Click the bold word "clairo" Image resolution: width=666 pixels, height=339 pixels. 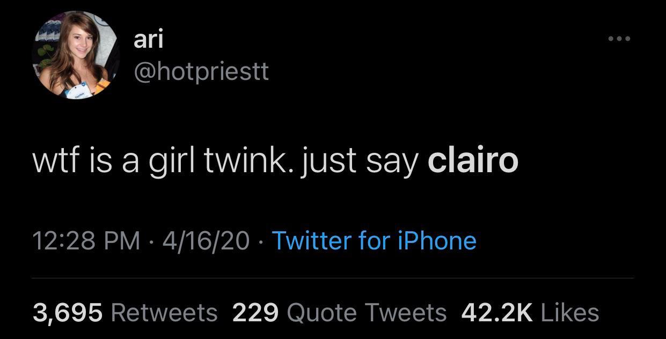[473, 160]
